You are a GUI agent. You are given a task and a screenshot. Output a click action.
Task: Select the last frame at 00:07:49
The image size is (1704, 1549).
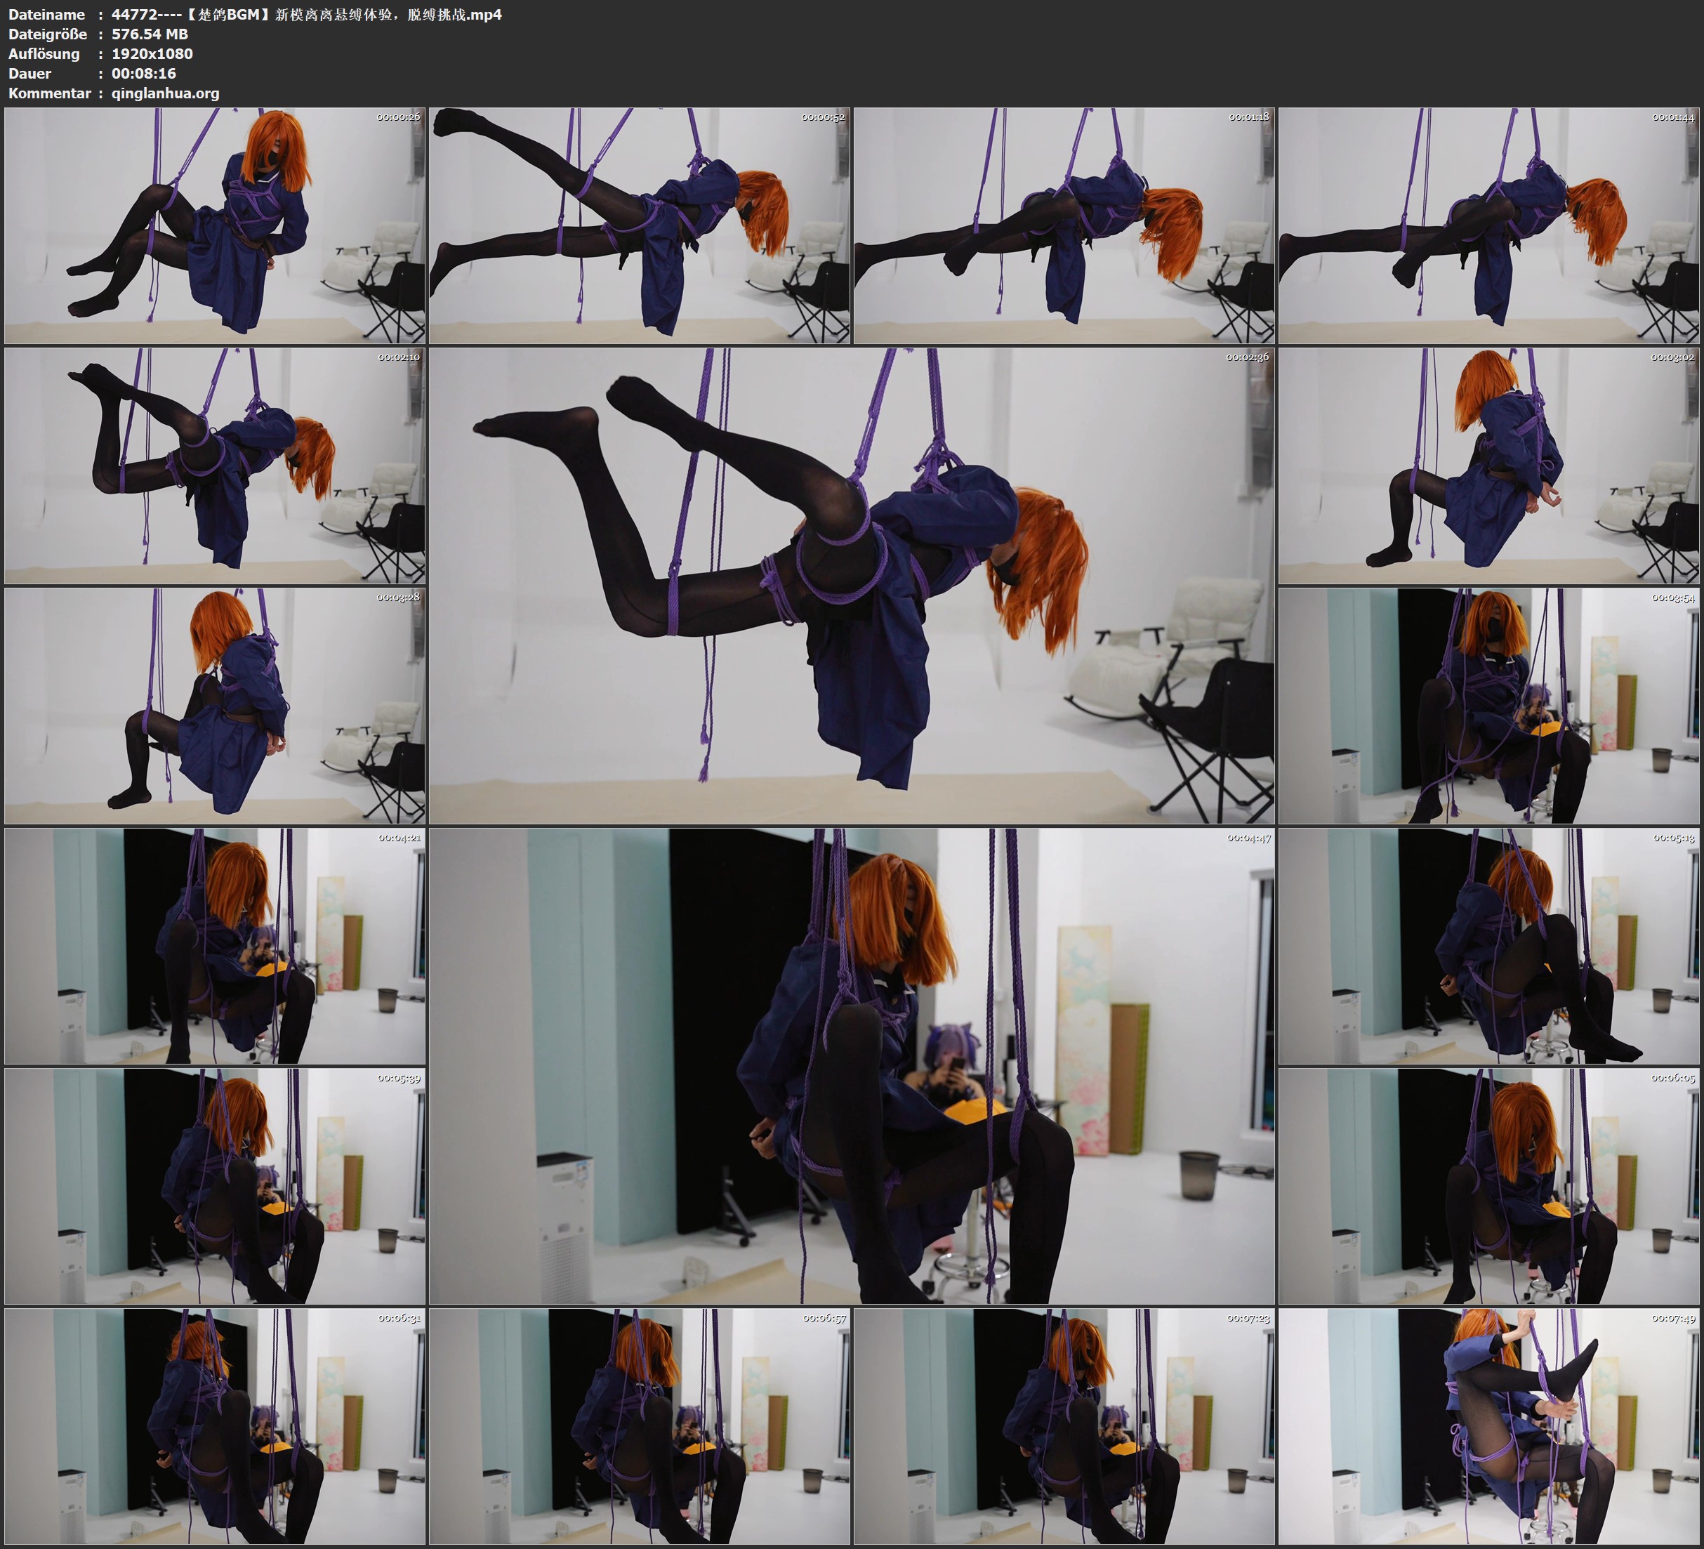[1488, 1426]
